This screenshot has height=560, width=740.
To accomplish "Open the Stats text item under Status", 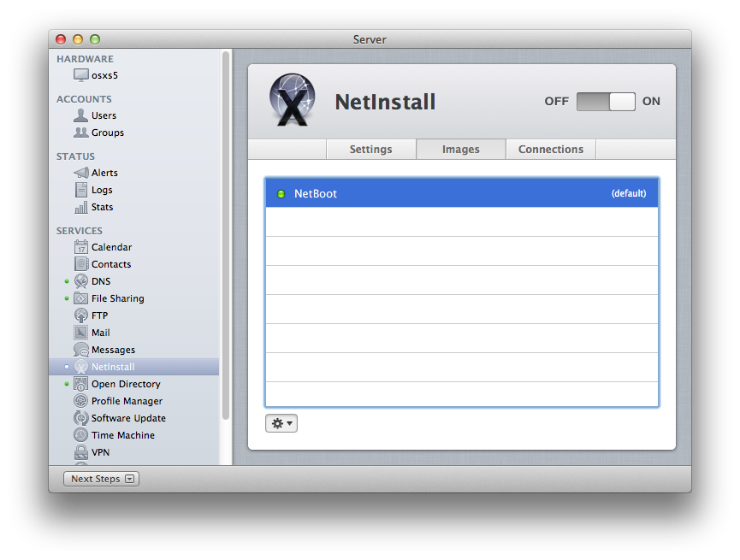I will coord(103,207).
